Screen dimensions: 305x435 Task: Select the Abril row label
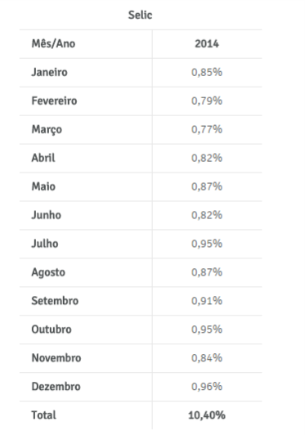tap(43, 158)
